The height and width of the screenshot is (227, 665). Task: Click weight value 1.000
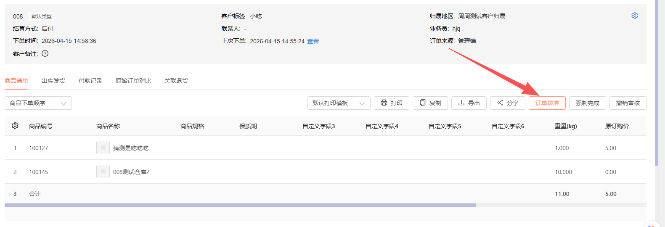(x=562, y=148)
